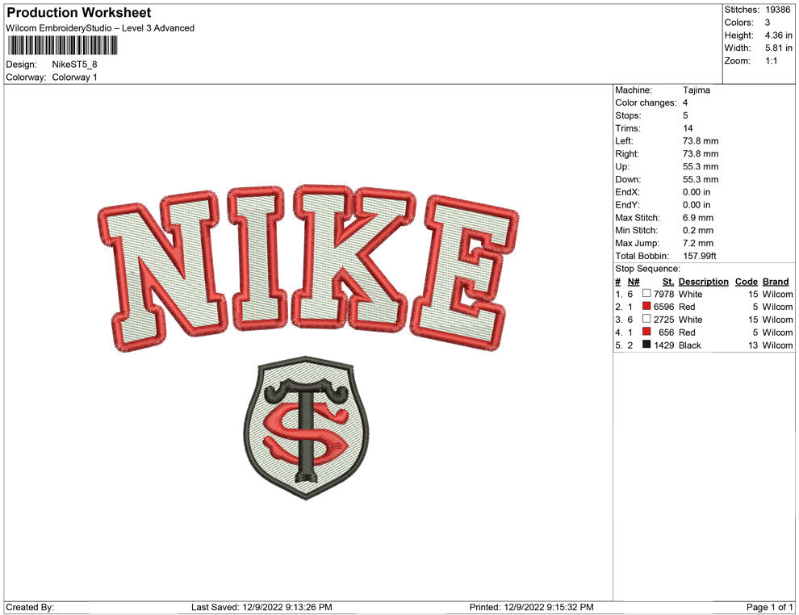
Task: Select the Trims value '14'
Action: 688,128
